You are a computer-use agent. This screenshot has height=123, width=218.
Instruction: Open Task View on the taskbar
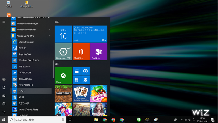[71, 120]
